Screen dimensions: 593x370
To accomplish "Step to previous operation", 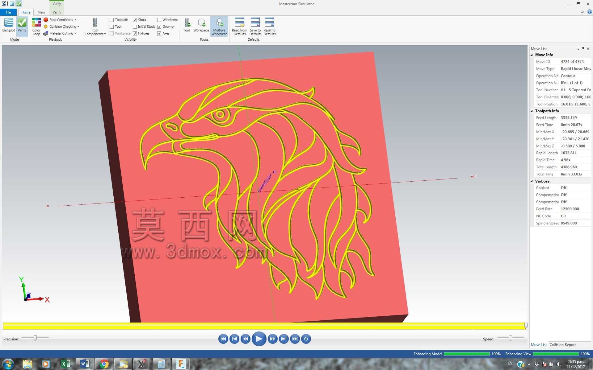I will (x=234, y=339).
